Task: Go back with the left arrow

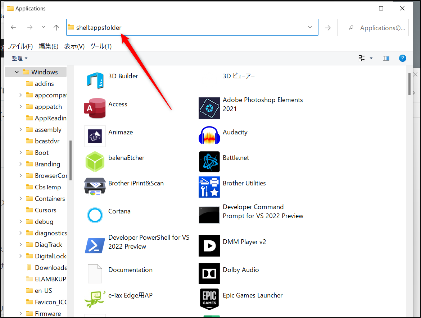Action: (x=13, y=27)
